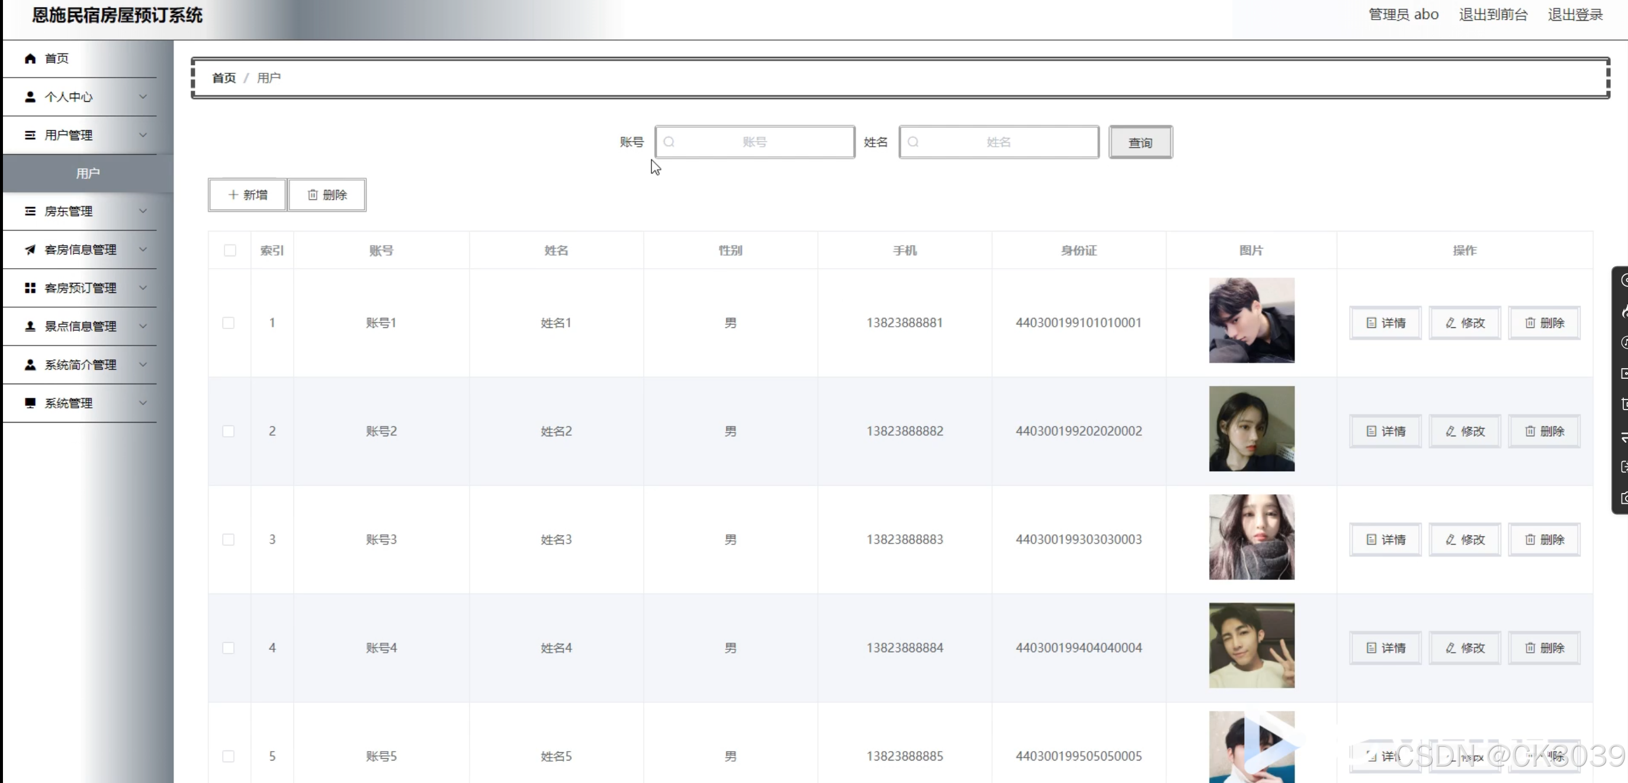Click 退出登录 in the top bar
Image resolution: width=1628 pixels, height=783 pixels.
(1574, 15)
